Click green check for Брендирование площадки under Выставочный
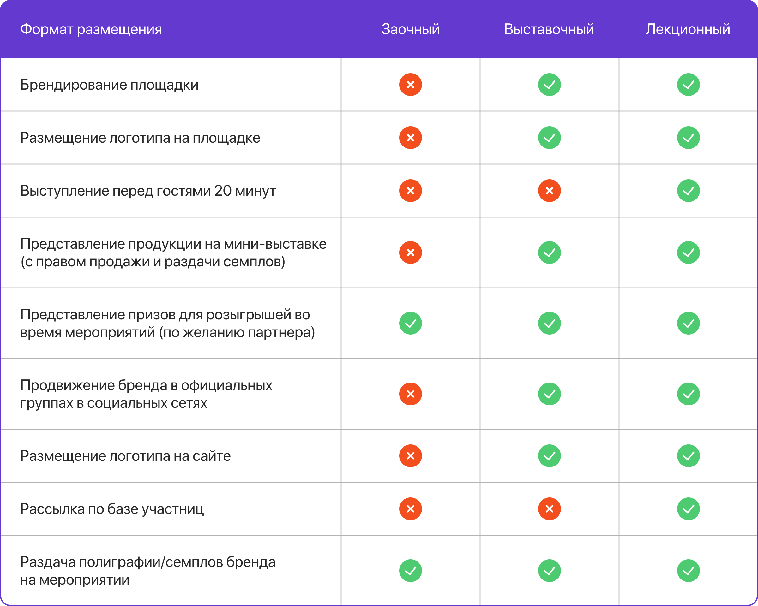This screenshot has height=606, width=758. 549,85
